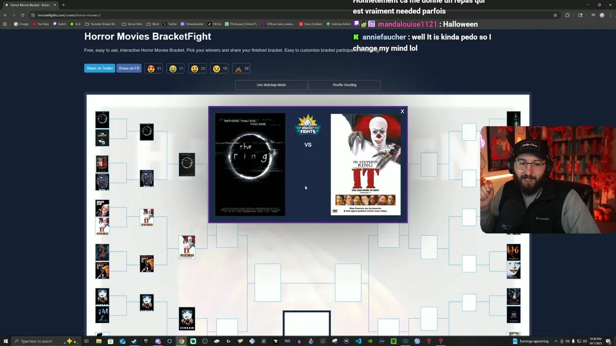Select The Ring in the third-round slot
616x346 pixels.
(x=187, y=164)
